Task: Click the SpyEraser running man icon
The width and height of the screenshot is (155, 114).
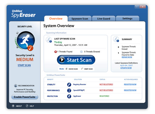Action: pos(69,96)
